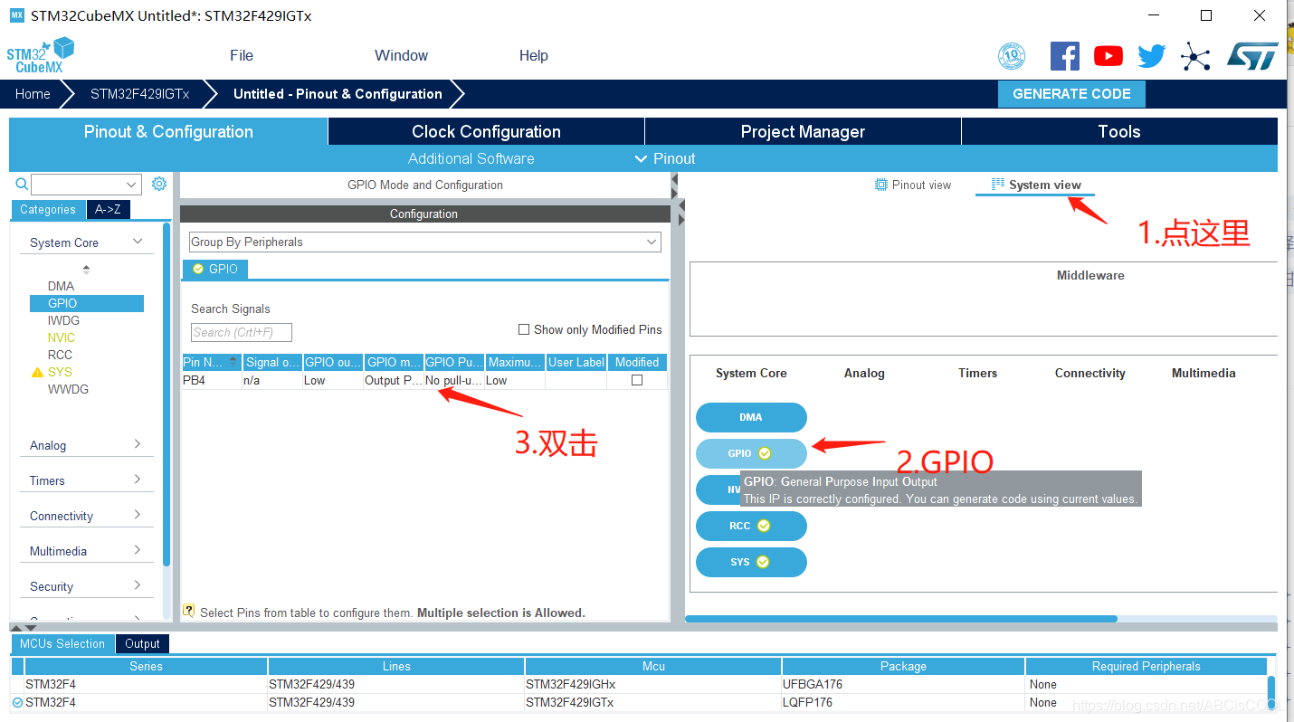Switch to Output tab at bottom
This screenshot has height=722, width=1294.
pos(142,643)
